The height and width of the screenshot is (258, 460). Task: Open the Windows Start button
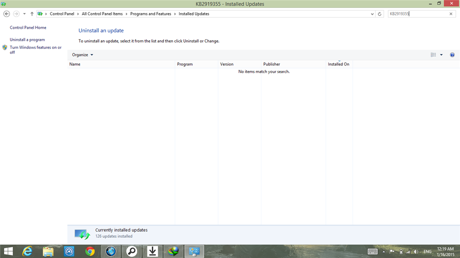pyautogui.click(x=8, y=251)
